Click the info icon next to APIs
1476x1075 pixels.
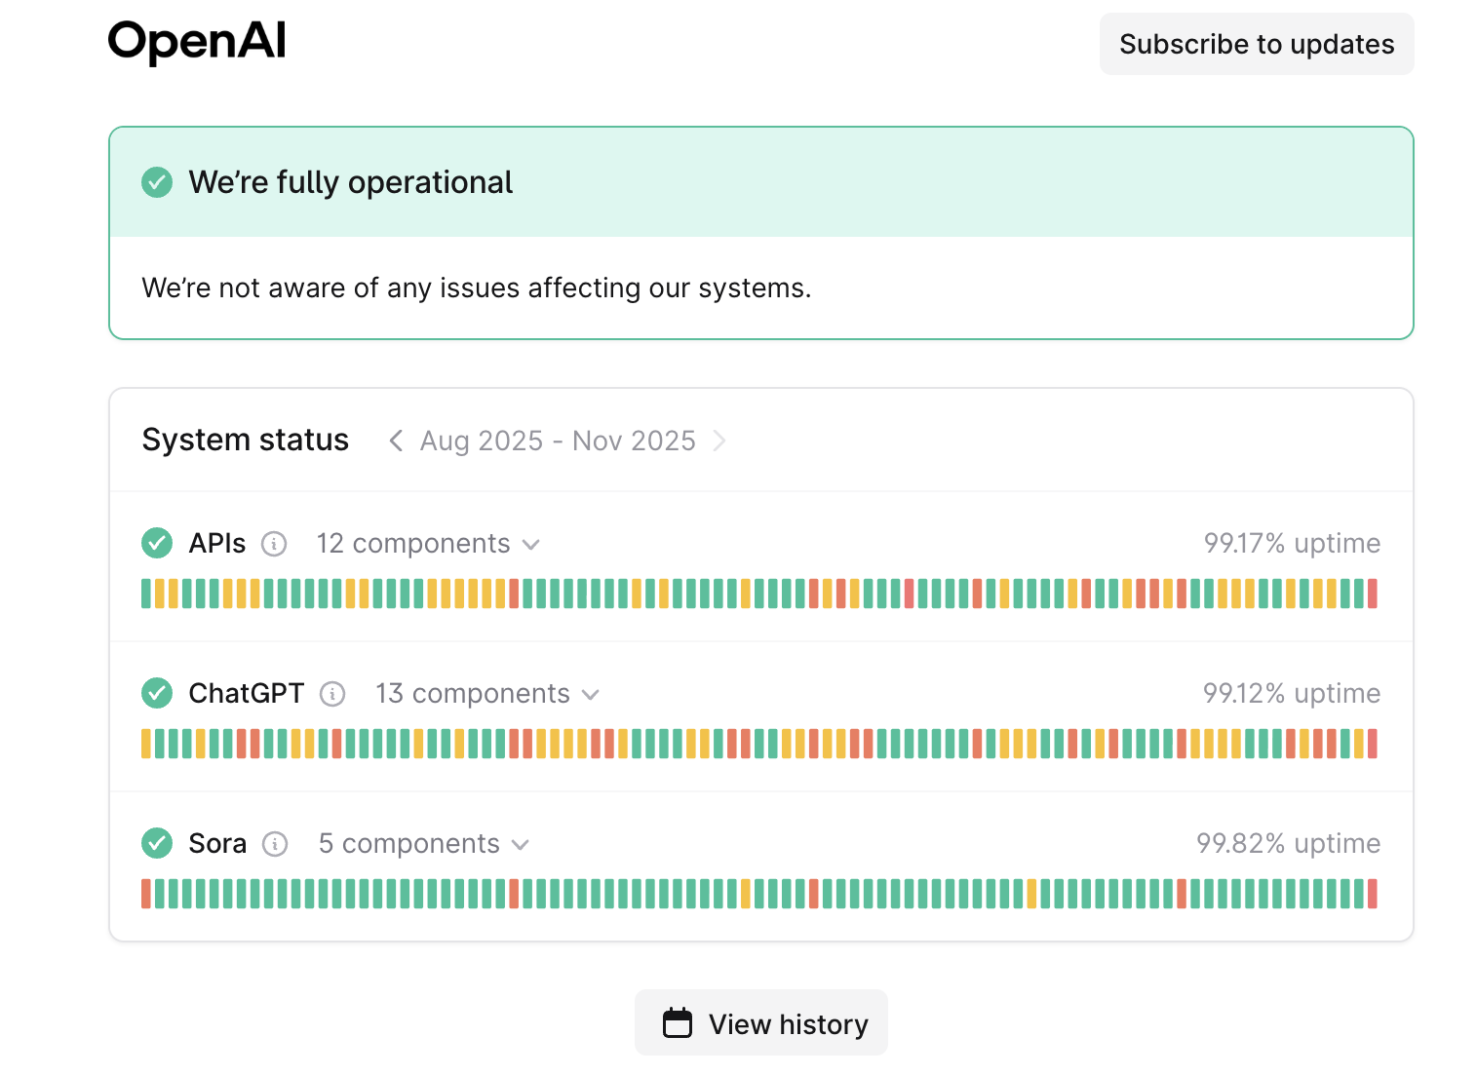tap(275, 544)
